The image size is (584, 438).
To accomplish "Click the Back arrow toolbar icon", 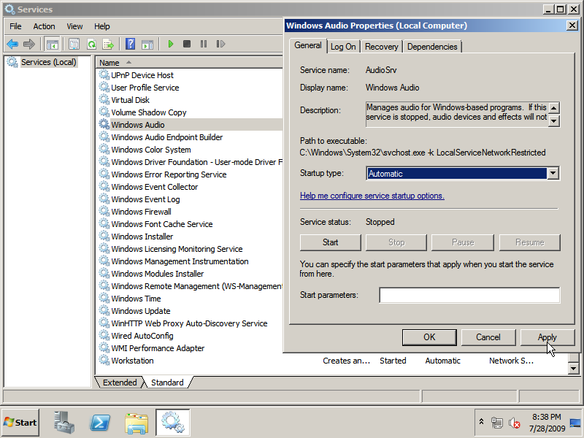I will (12, 45).
